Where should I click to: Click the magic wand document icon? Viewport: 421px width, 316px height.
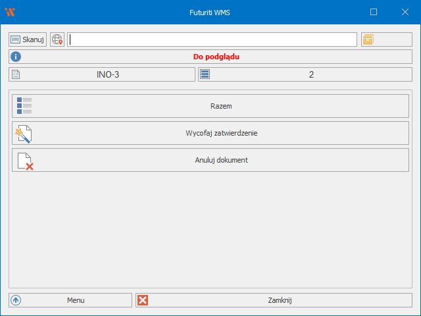pos(24,133)
